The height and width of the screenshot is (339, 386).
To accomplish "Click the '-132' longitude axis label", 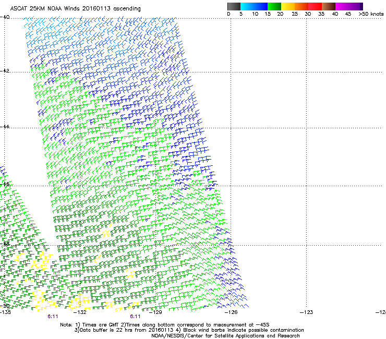I will pos(80,312).
